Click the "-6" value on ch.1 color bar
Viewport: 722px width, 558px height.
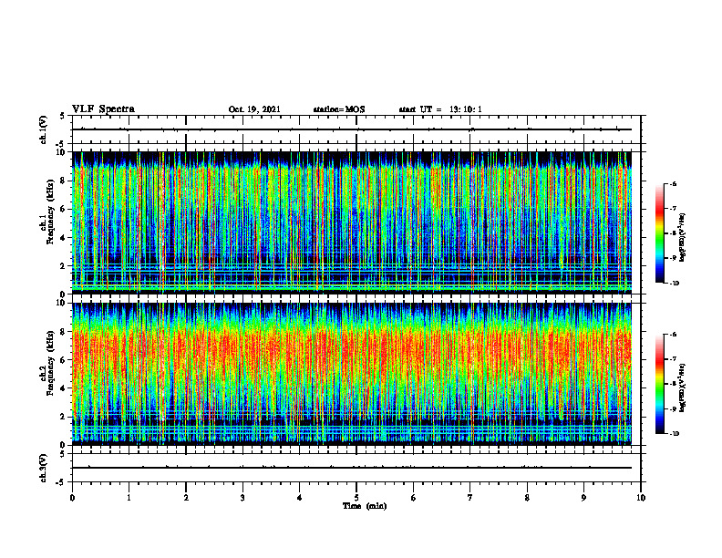click(x=673, y=184)
